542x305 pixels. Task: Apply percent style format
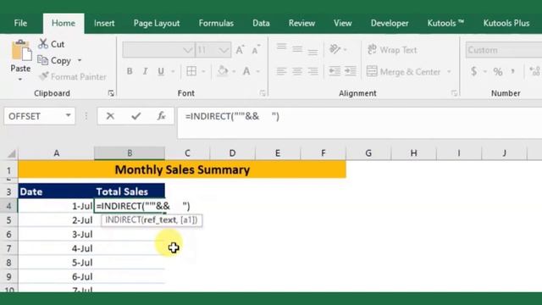click(x=498, y=71)
